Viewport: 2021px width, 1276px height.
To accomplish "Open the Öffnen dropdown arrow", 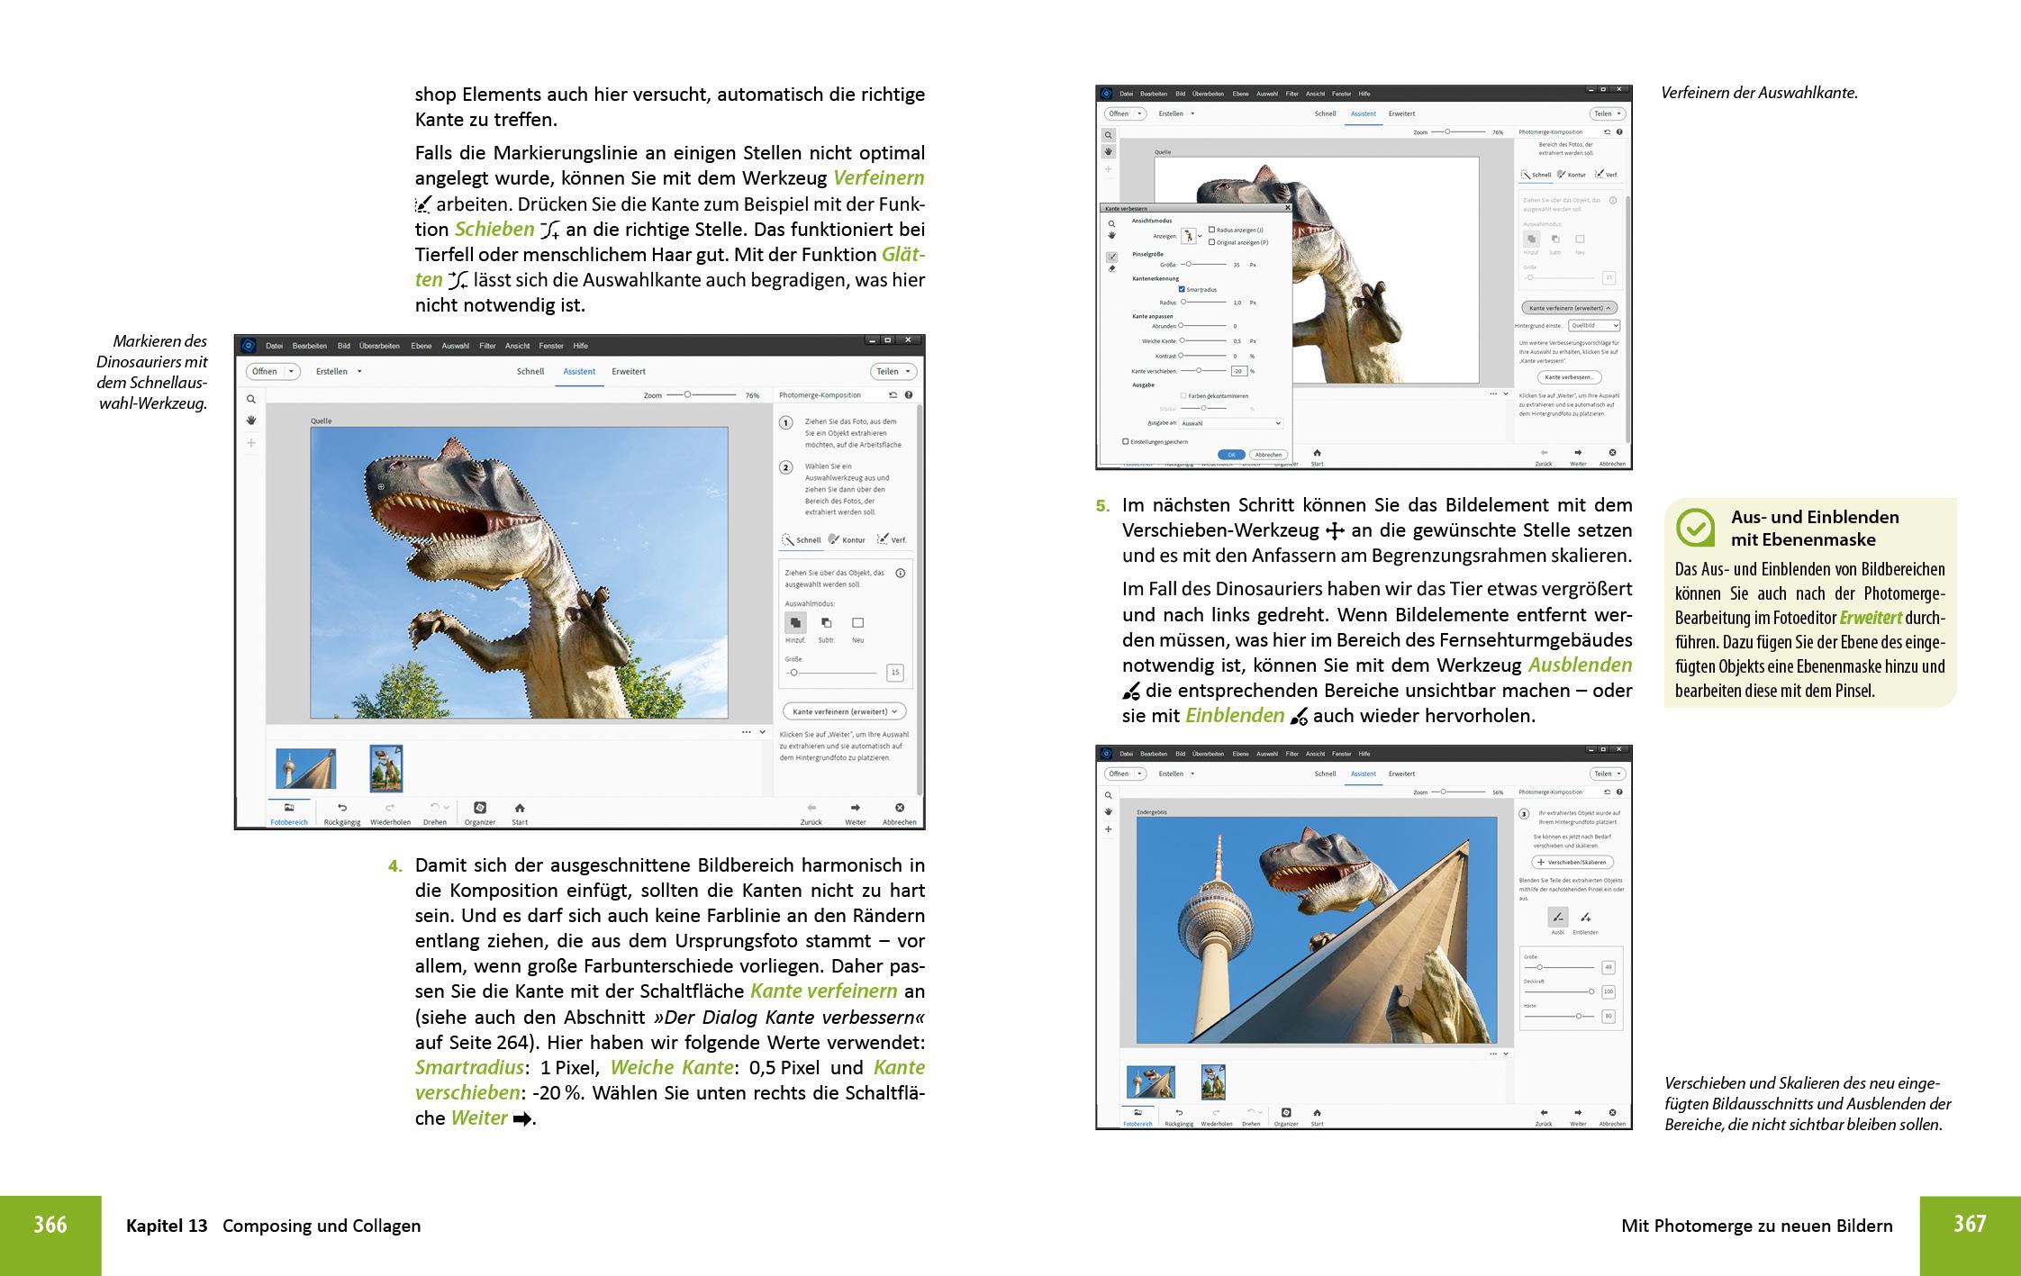I will click(291, 371).
